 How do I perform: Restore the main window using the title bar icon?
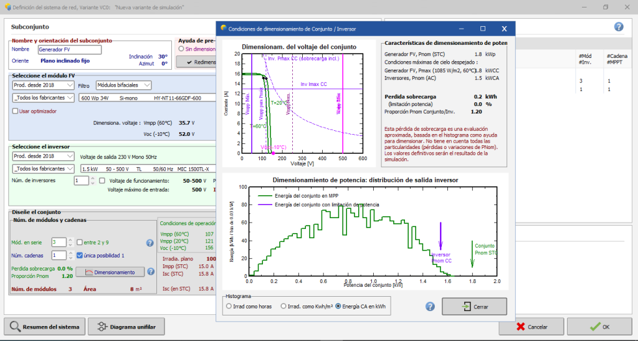tap(605, 7)
